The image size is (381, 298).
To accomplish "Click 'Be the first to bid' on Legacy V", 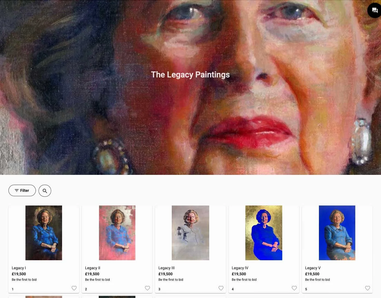I will (x=318, y=280).
